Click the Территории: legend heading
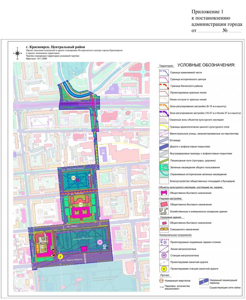Screen dimensions: 246x300 (166, 66)
